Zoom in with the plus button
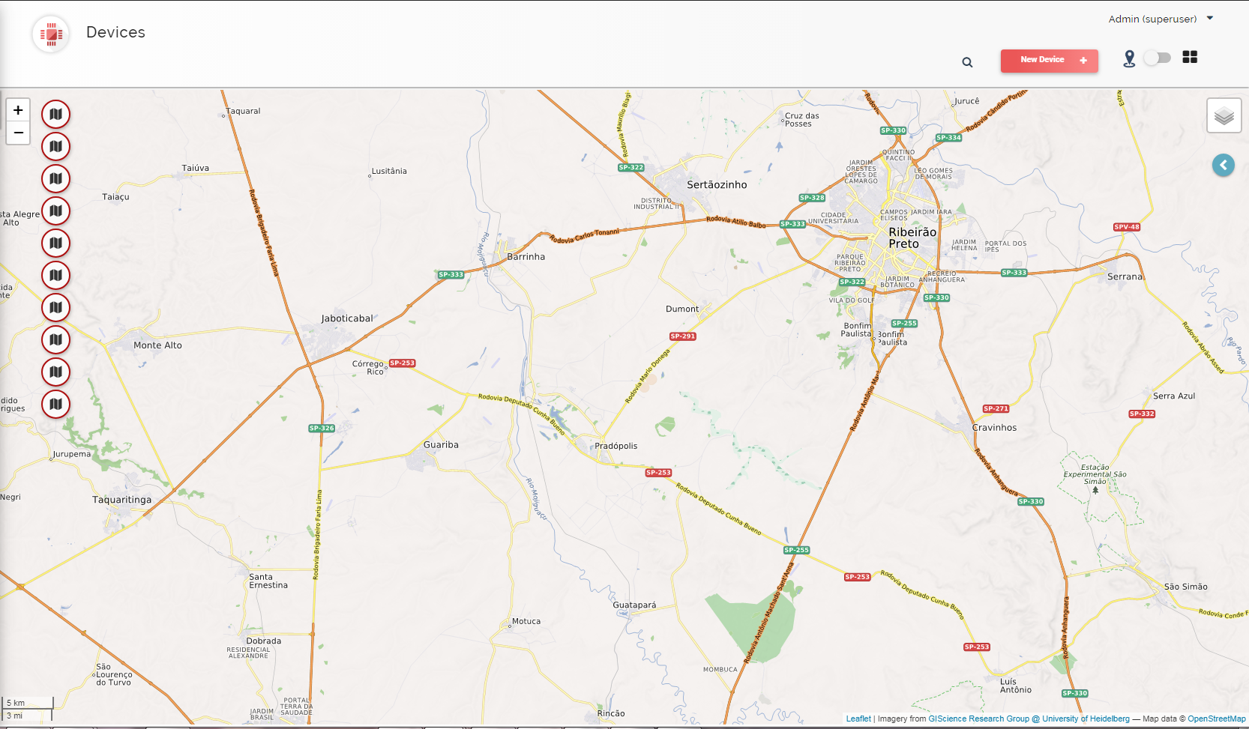 coord(17,110)
